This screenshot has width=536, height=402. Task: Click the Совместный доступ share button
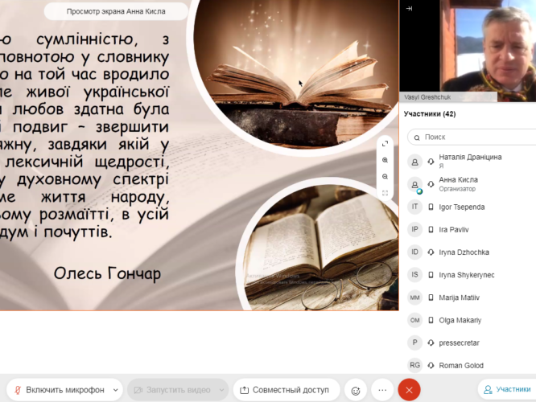pyautogui.click(x=286, y=390)
